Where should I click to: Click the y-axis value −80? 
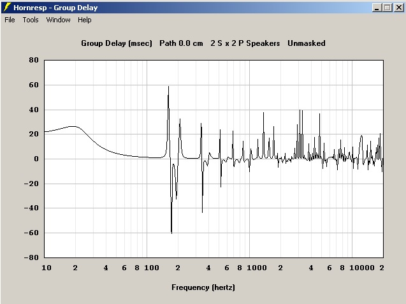31,257
